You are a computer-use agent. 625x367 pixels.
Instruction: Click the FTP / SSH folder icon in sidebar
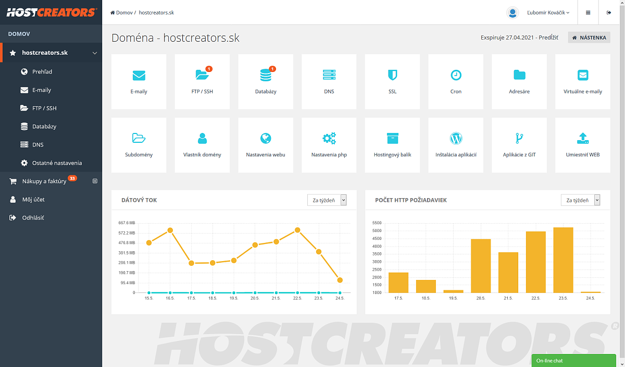24,108
